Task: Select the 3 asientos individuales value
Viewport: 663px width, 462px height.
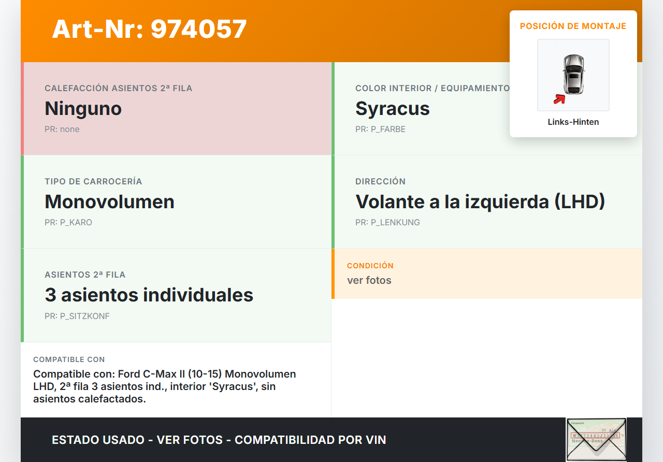Action: click(149, 295)
